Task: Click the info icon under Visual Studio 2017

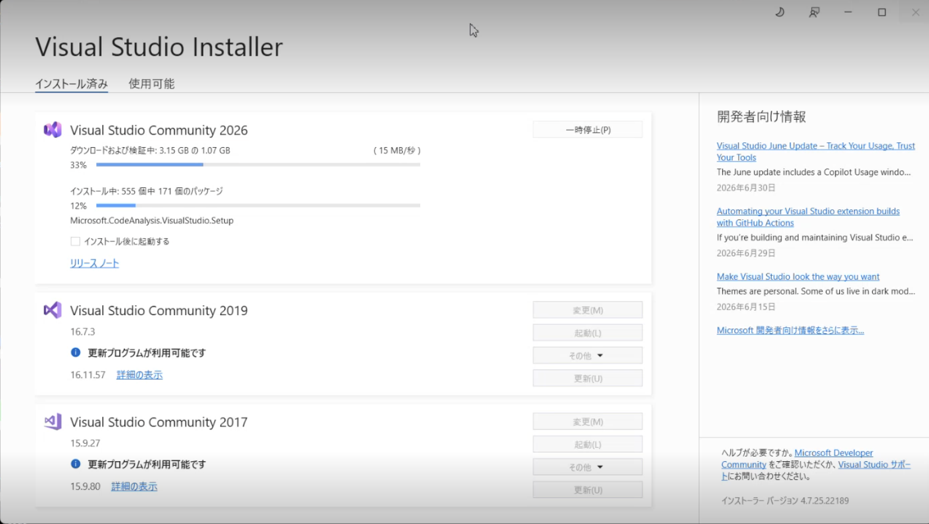Action: (75, 464)
